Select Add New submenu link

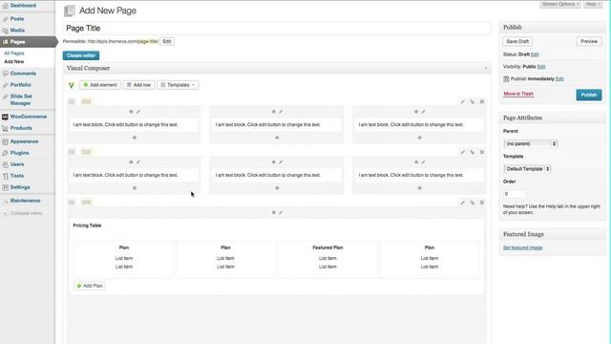(14, 61)
